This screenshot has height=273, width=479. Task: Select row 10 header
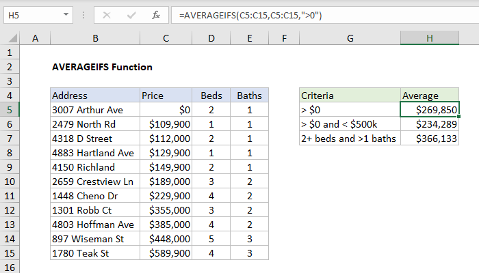click(10, 182)
